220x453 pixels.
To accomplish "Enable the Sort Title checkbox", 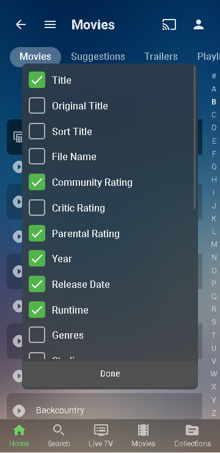I will [x=37, y=131].
